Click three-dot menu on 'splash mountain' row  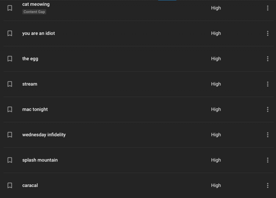pos(268,160)
